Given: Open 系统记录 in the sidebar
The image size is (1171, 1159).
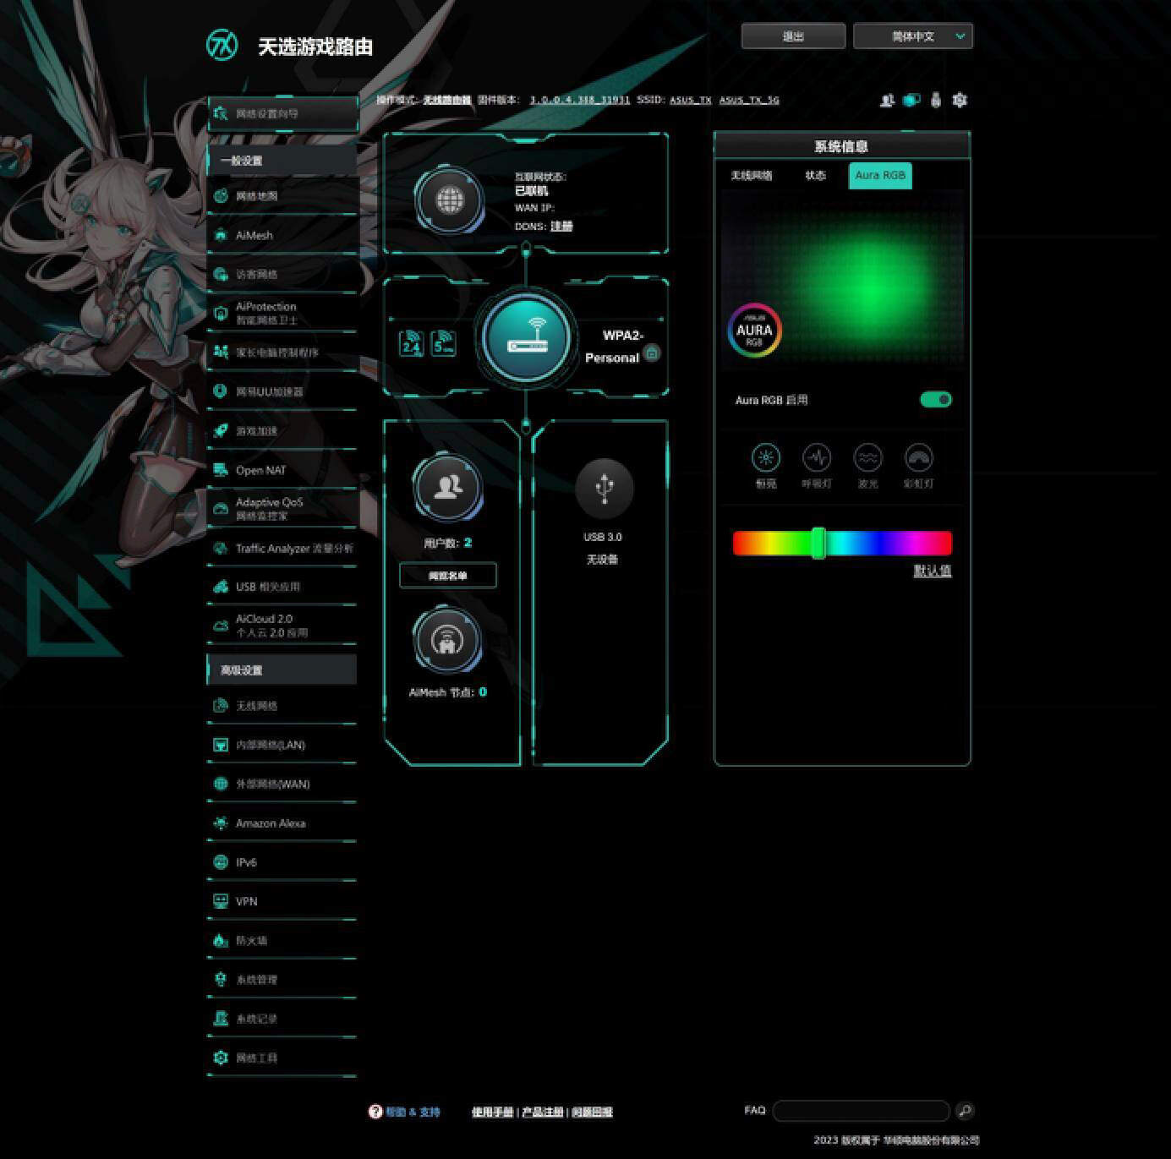Looking at the screenshot, I should pos(282,1019).
